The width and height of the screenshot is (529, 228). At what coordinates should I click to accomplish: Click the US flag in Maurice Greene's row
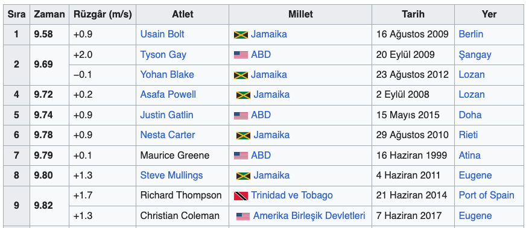241,156
